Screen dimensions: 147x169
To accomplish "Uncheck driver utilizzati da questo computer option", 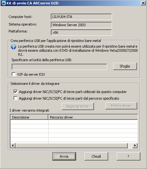I will pyautogui.click(x=15, y=92).
